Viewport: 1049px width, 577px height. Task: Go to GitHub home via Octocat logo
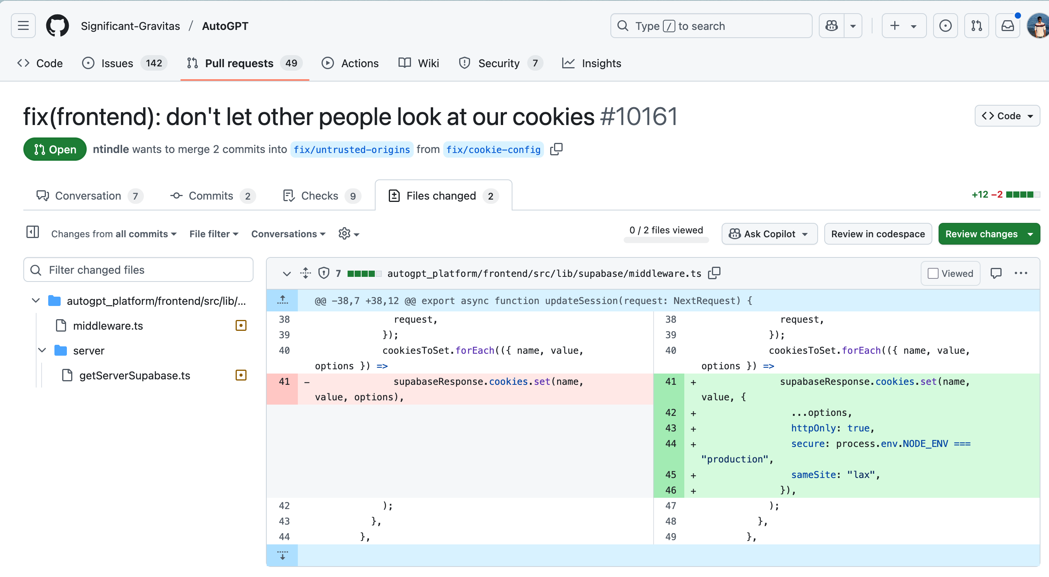tap(58, 26)
